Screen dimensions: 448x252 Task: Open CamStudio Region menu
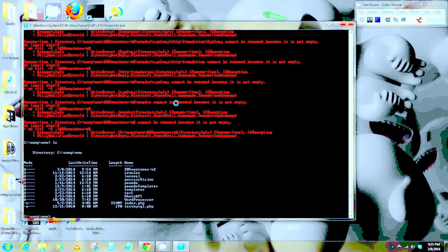tap(372, 12)
